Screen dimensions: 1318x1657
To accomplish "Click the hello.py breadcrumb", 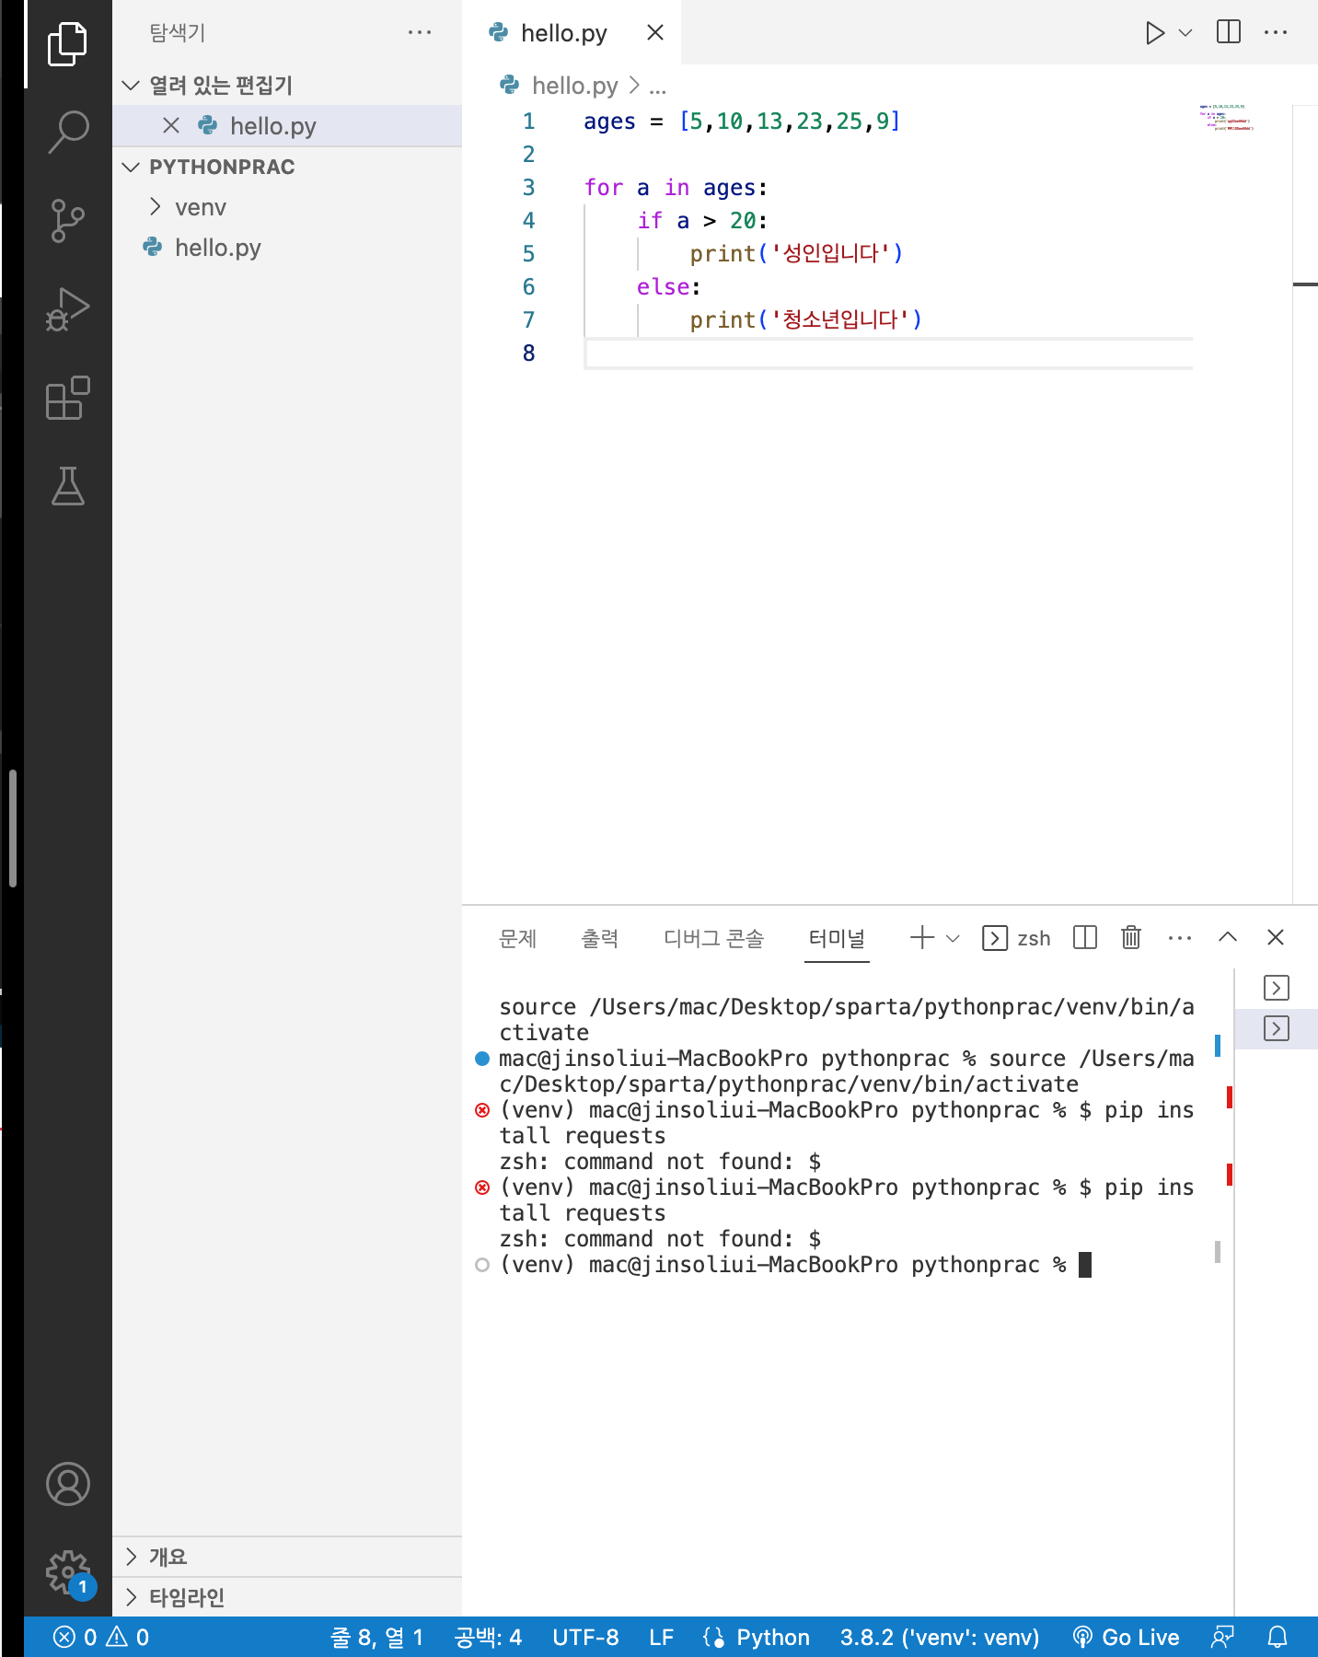I will click(574, 86).
